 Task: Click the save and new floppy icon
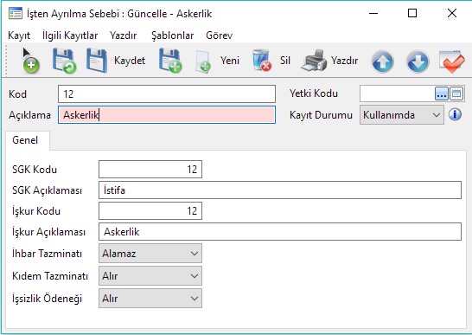170,61
